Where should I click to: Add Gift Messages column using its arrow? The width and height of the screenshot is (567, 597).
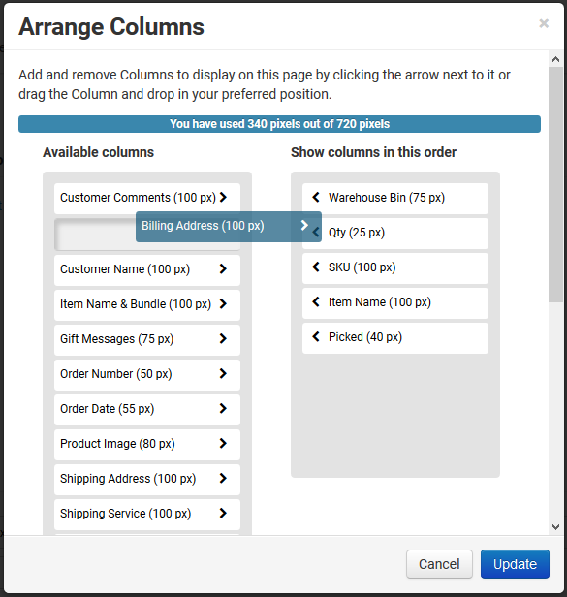[223, 338]
